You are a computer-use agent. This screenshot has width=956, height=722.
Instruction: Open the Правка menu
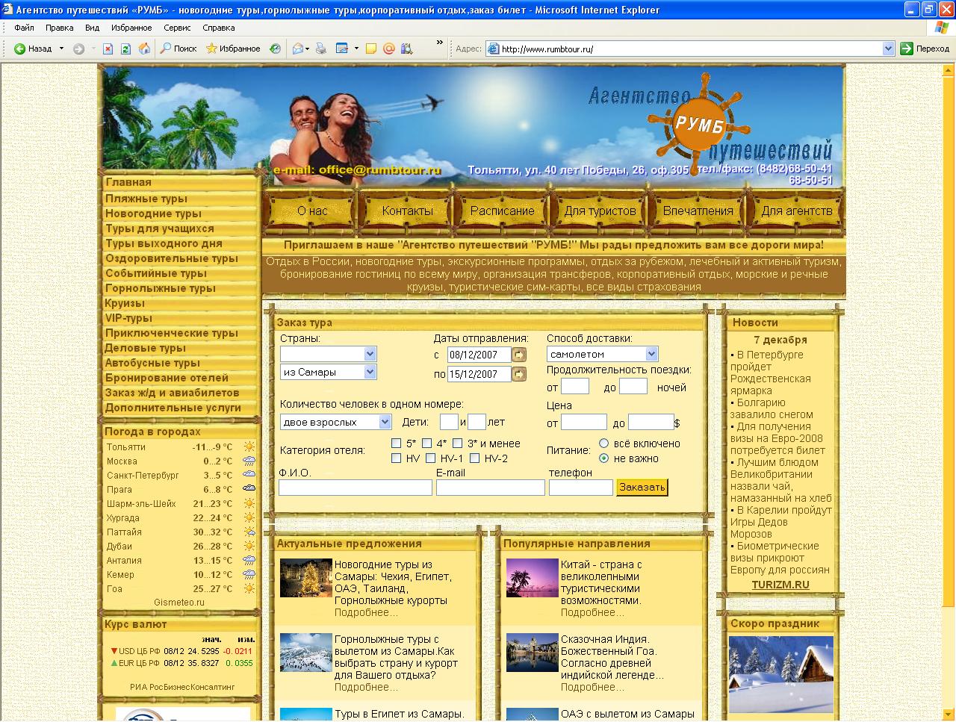(59, 28)
